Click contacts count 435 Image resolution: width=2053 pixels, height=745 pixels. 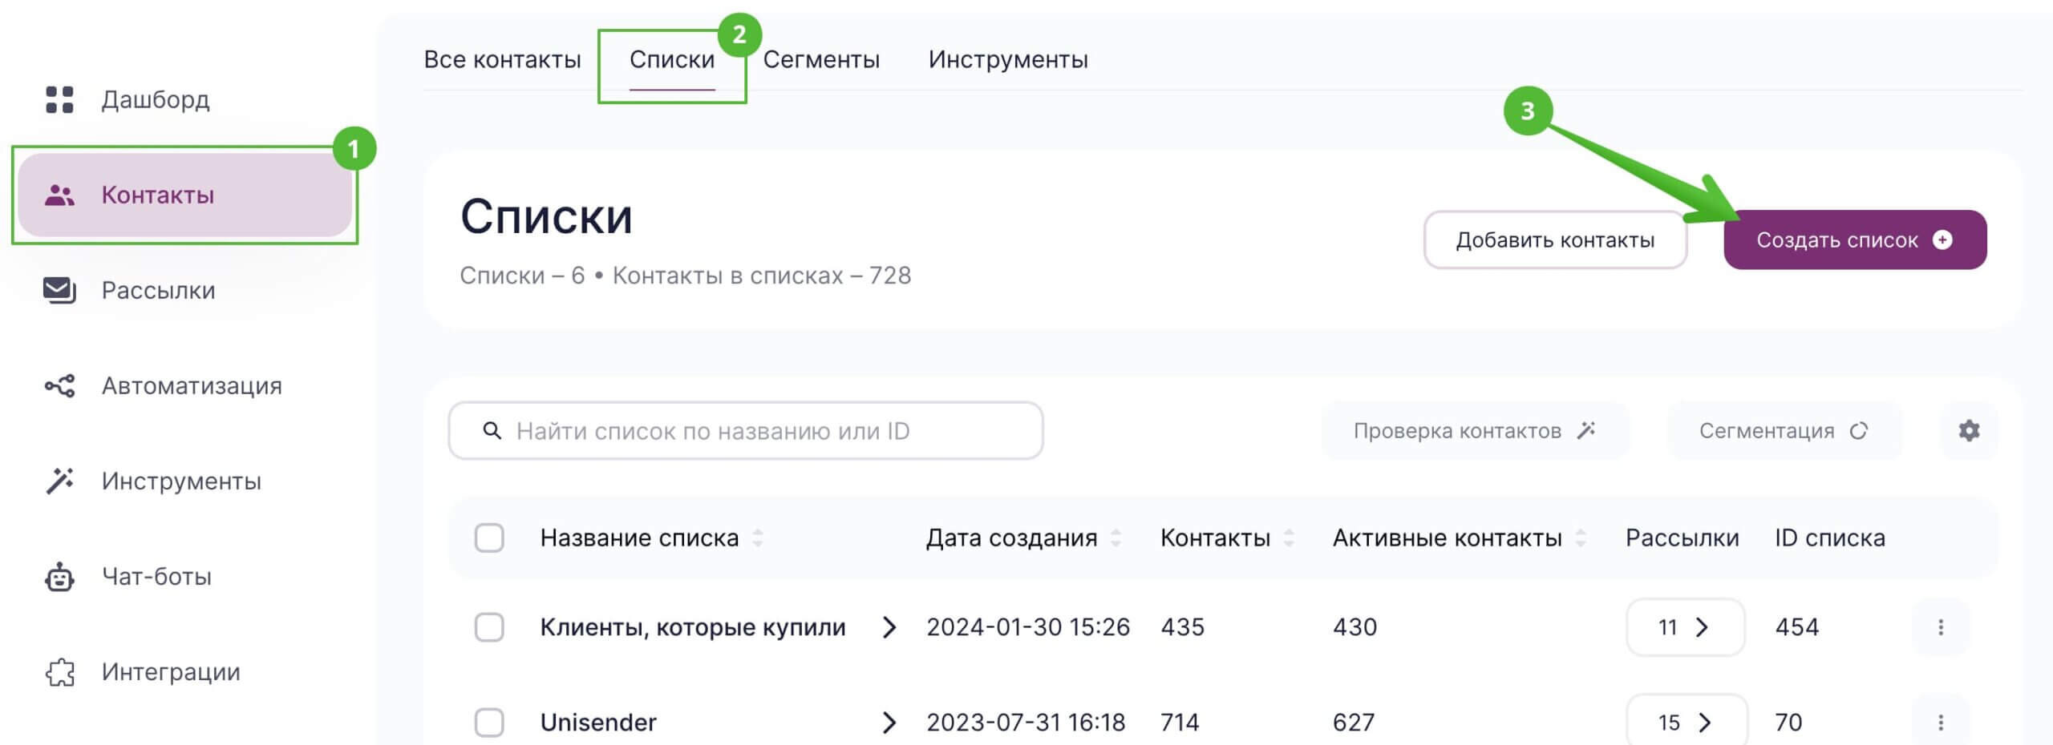(1182, 627)
